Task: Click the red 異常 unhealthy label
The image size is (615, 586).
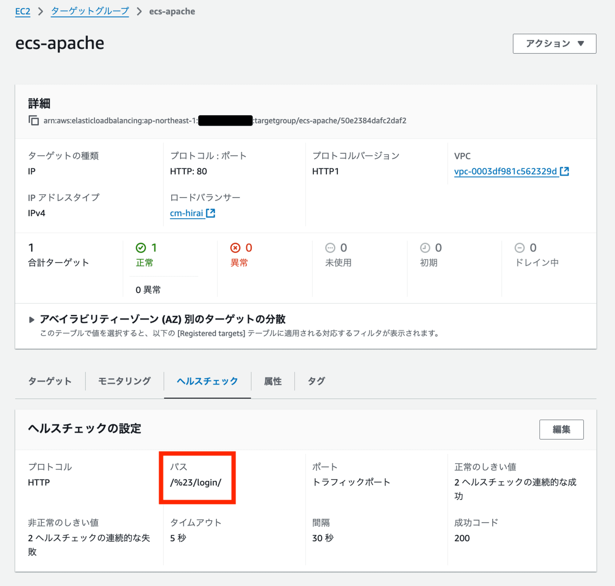Action: [x=239, y=263]
